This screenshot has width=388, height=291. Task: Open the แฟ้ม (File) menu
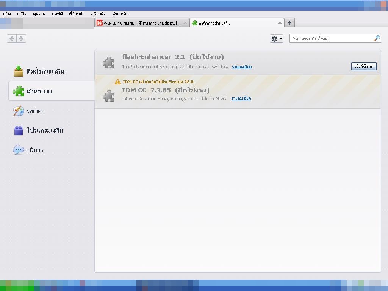click(7, 14)
